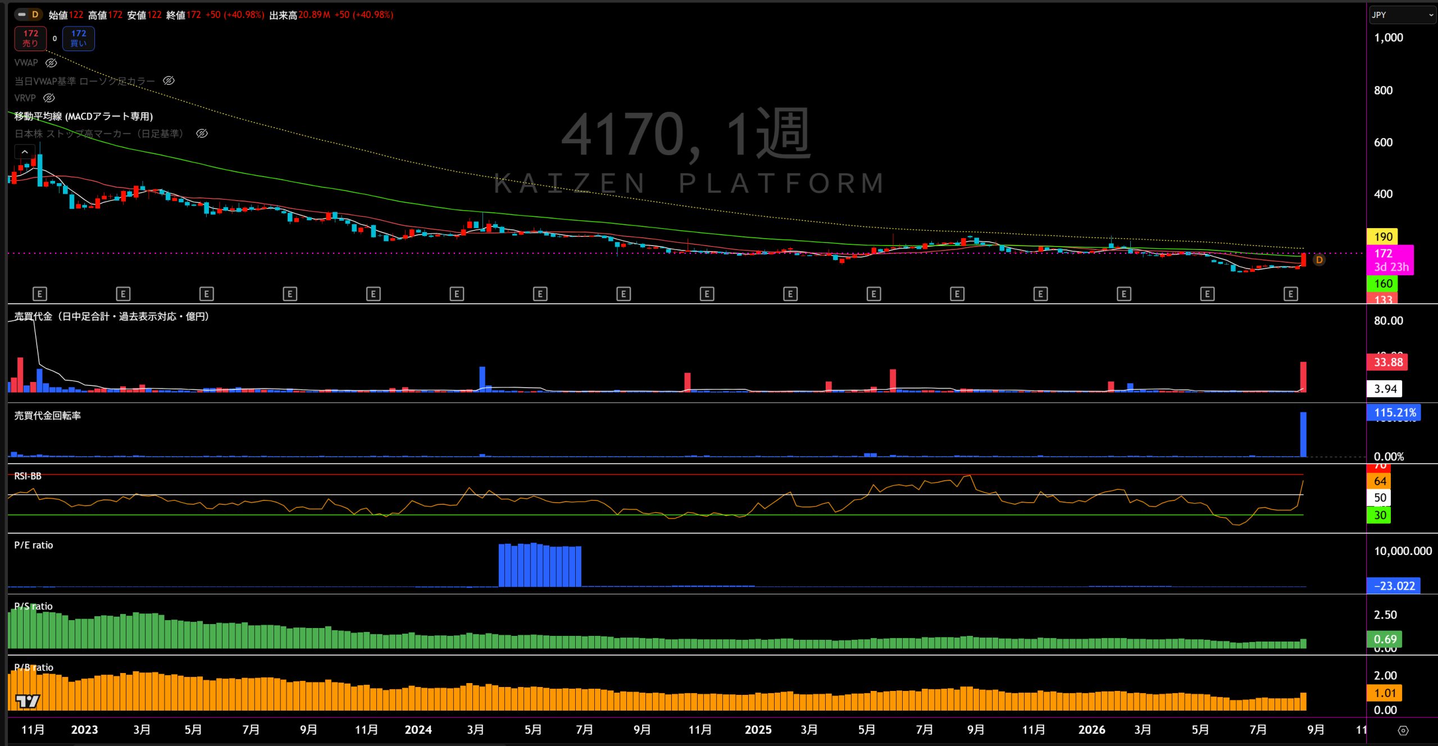Image resolution: width=1438 pixels, height=746 pixels.
Task: Click the blue -23.022 P/E value label
Action: tap(1394, 586)
